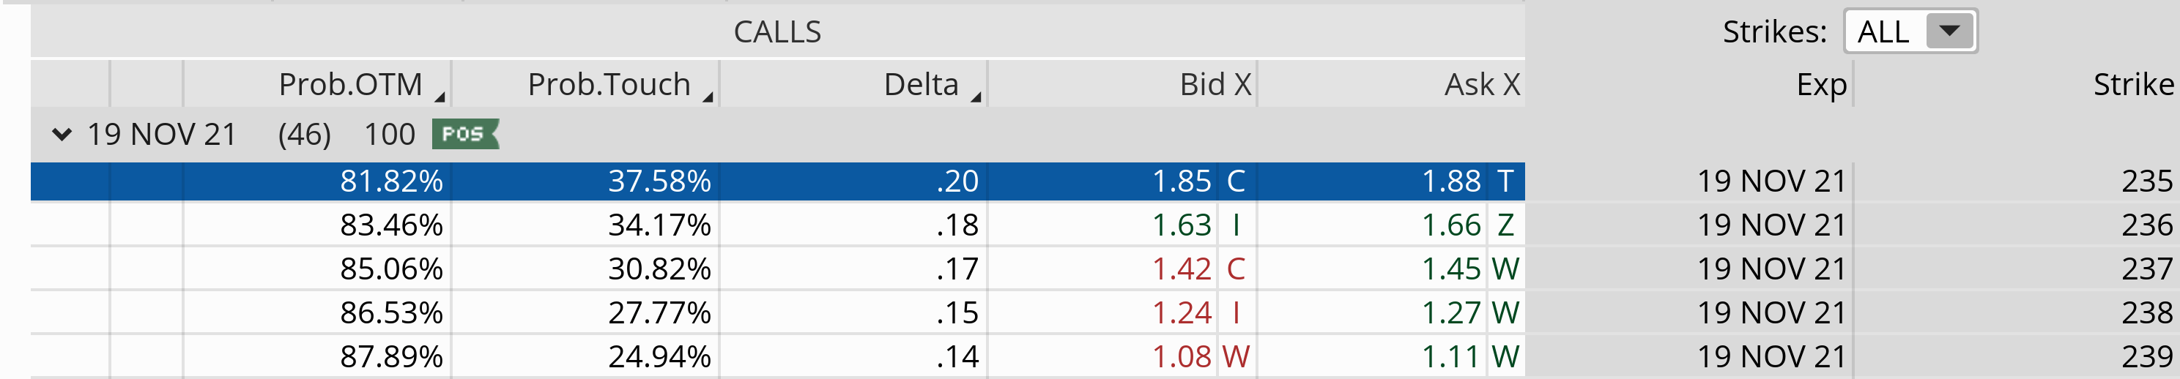Click the 1.63 bid for 236 strike

click(1182, 225)
